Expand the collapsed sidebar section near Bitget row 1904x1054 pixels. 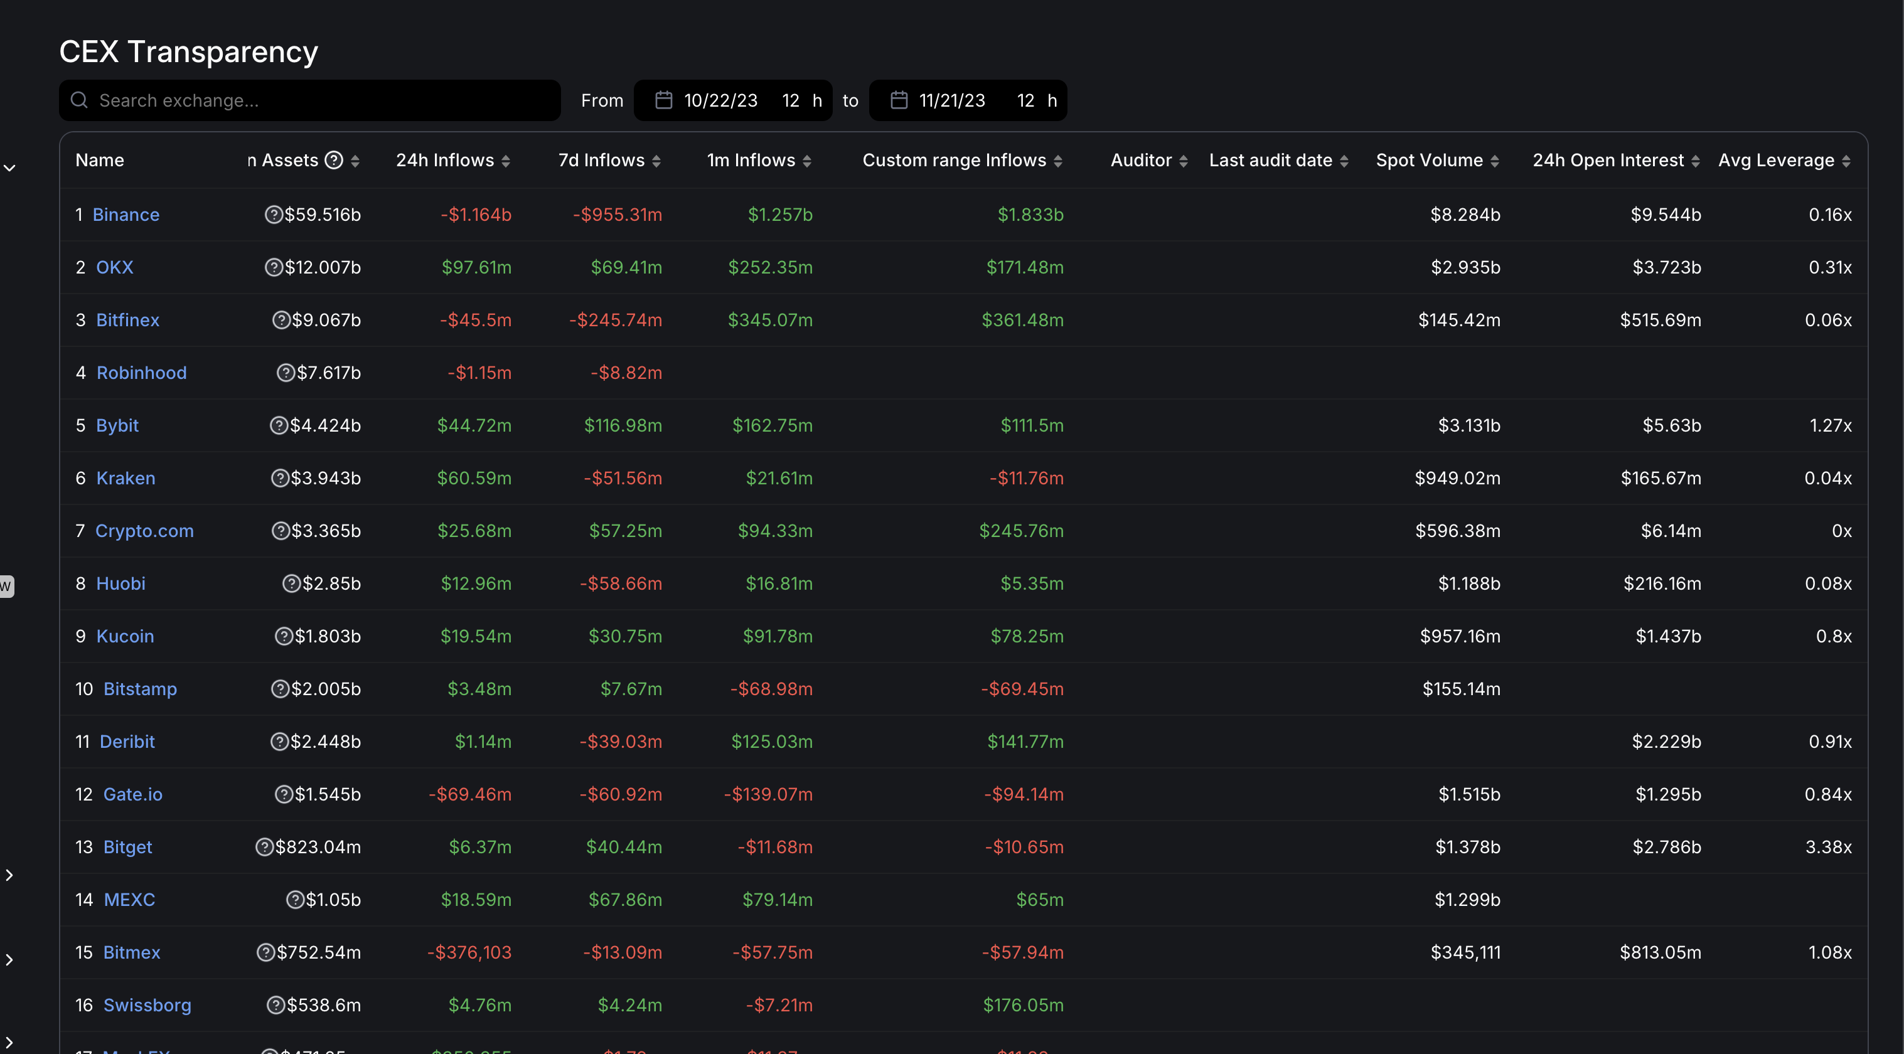pyautogui.click(x=9, y=875)
